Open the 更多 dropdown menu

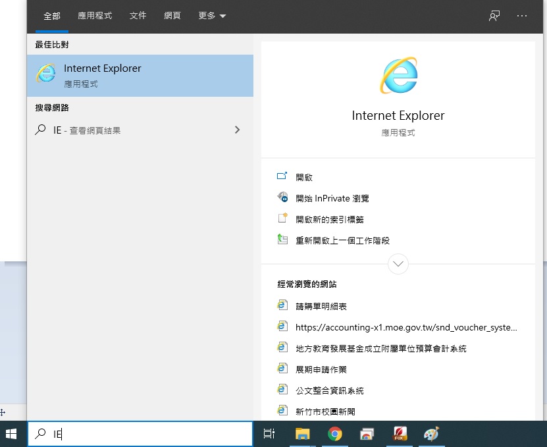[212, 16]
